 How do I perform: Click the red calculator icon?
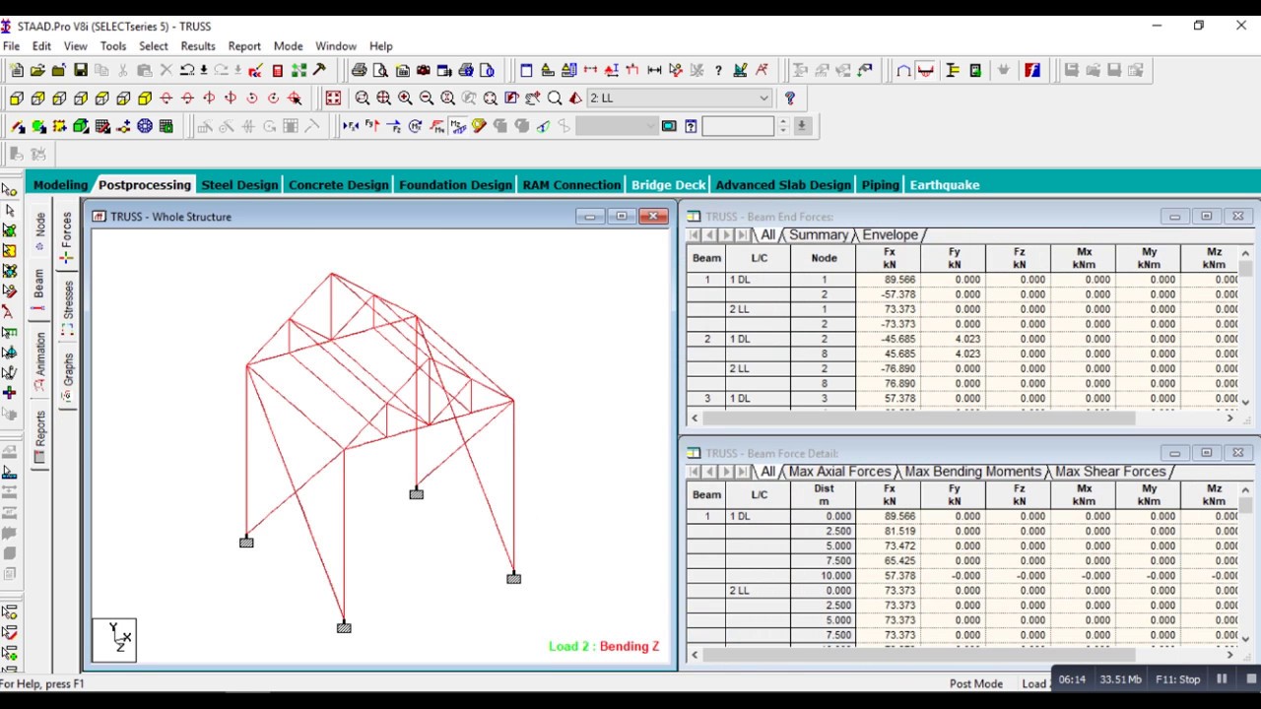[x=278, y=70]
